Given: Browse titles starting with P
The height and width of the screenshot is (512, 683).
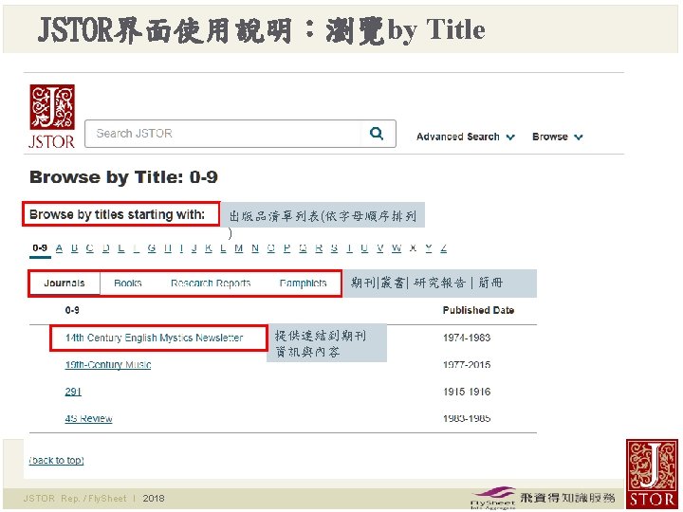Looking at the screenshot, I should [x=286, y=248].
